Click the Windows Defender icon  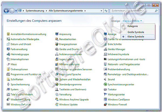coord(8,104)
